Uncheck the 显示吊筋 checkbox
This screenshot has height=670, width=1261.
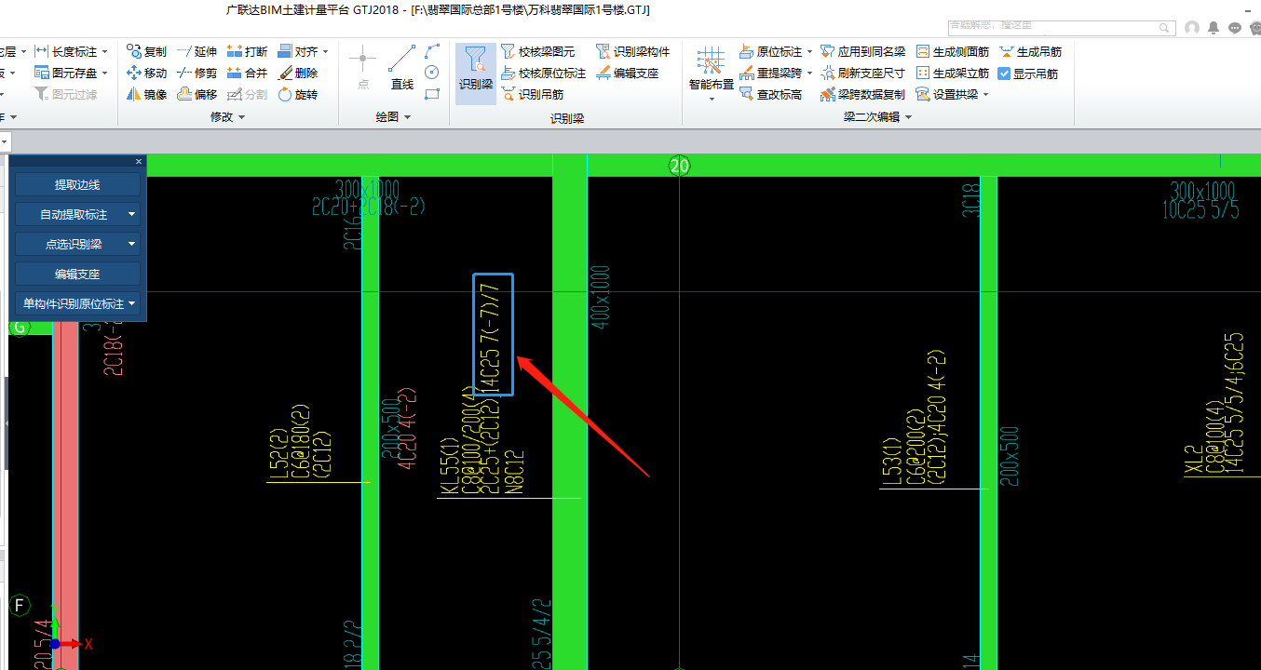(1004, 73)
